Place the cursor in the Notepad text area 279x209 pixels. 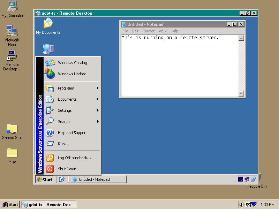[x=180, y=66]
